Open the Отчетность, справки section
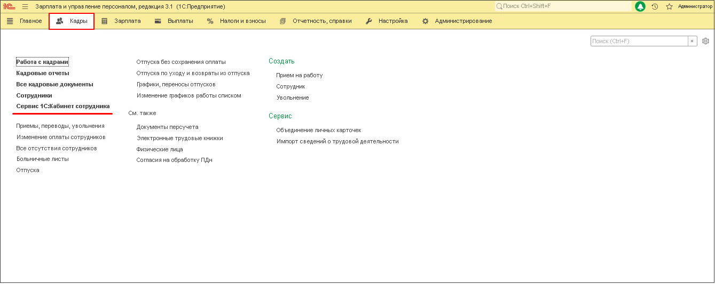The image size is (715, 284). (316, 21)
